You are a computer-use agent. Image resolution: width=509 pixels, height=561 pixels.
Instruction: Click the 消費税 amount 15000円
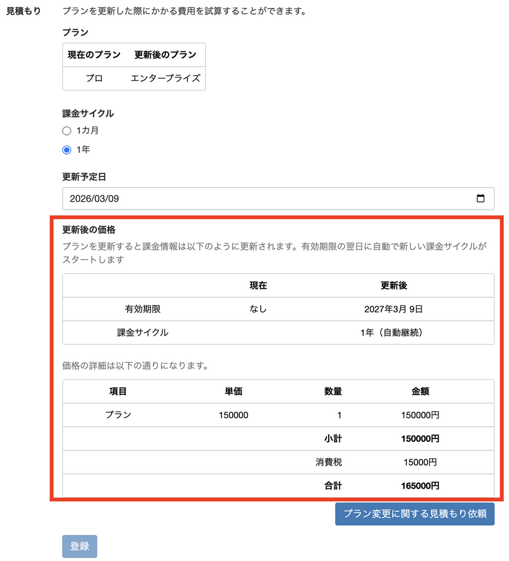[420, 462]
